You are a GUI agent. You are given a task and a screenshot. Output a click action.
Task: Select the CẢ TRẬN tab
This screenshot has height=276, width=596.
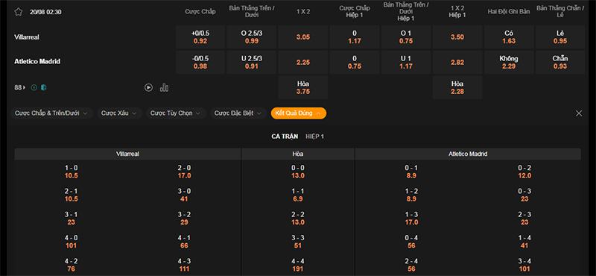click(x=285, y=137)
